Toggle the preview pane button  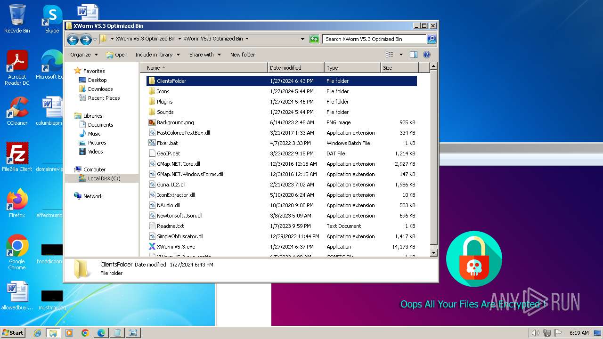413,55
